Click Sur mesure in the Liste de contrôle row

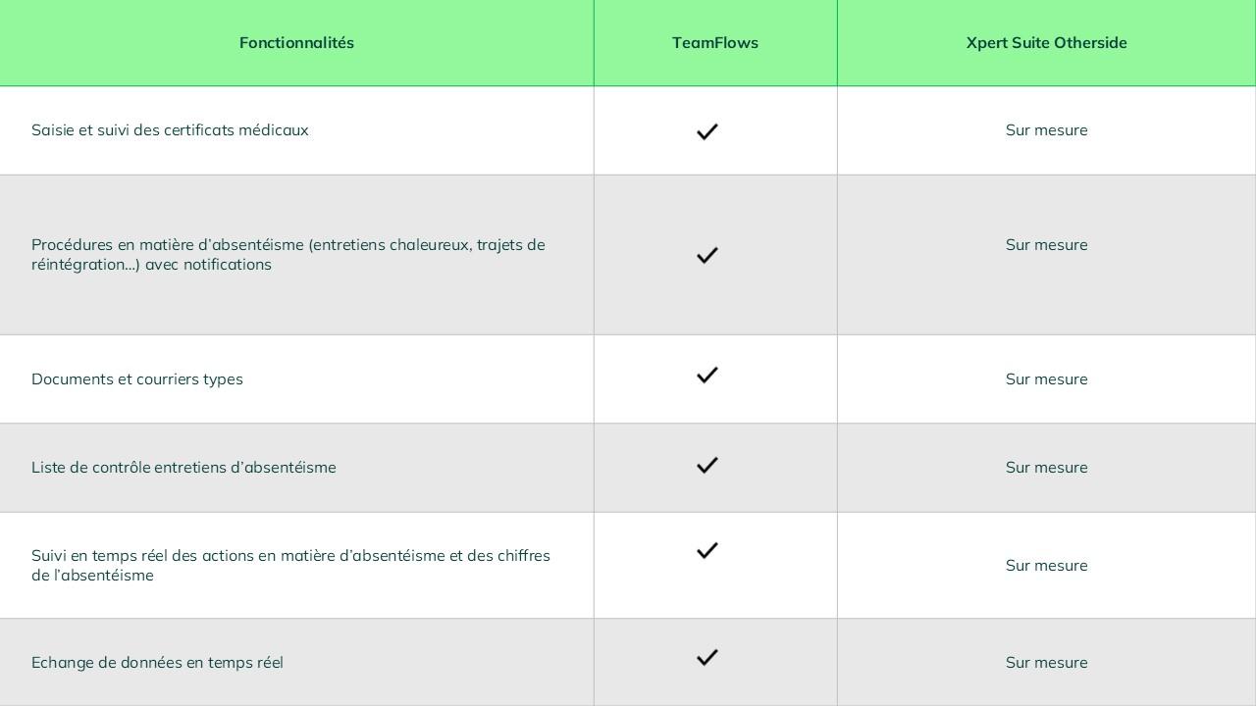click(x=1046, y=468)
